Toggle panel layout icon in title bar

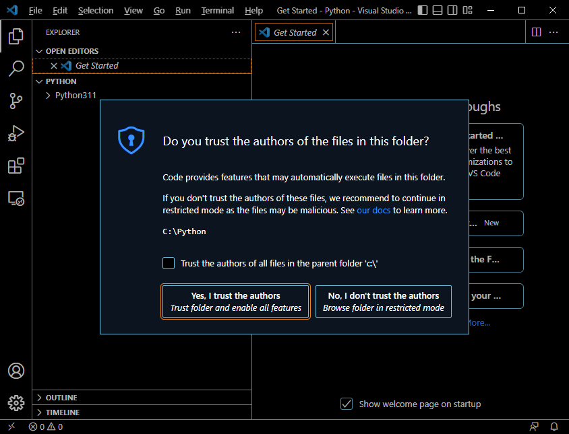[x=438, y=10]
